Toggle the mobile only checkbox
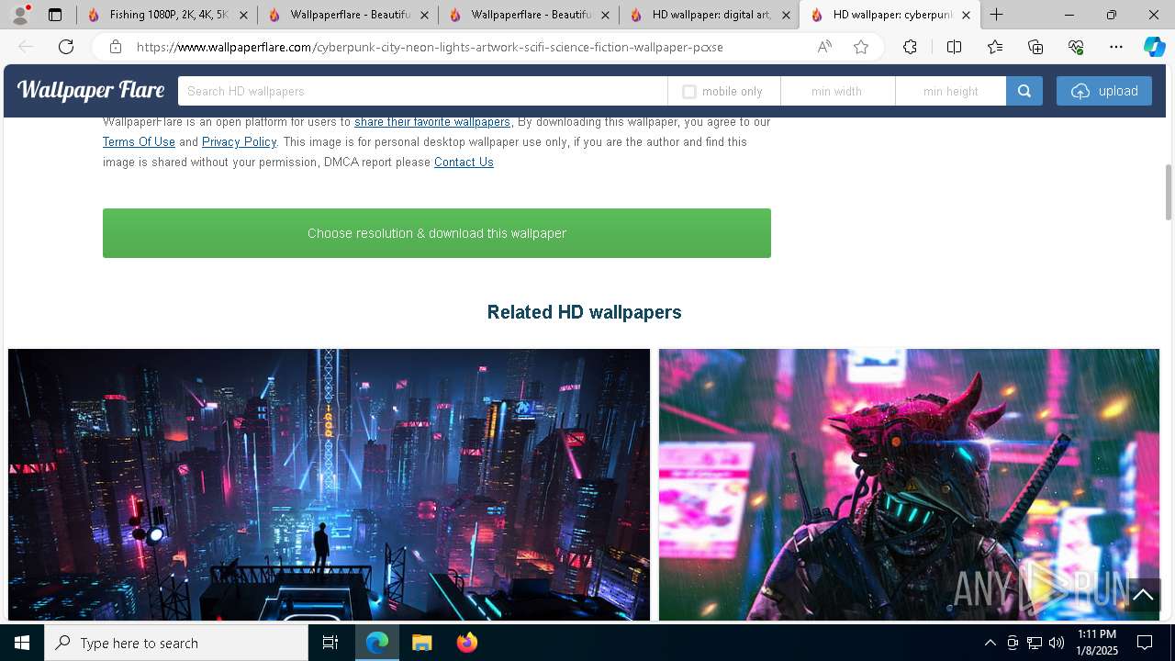Viewport: 1175px width, 661px height. pos(689,92)
